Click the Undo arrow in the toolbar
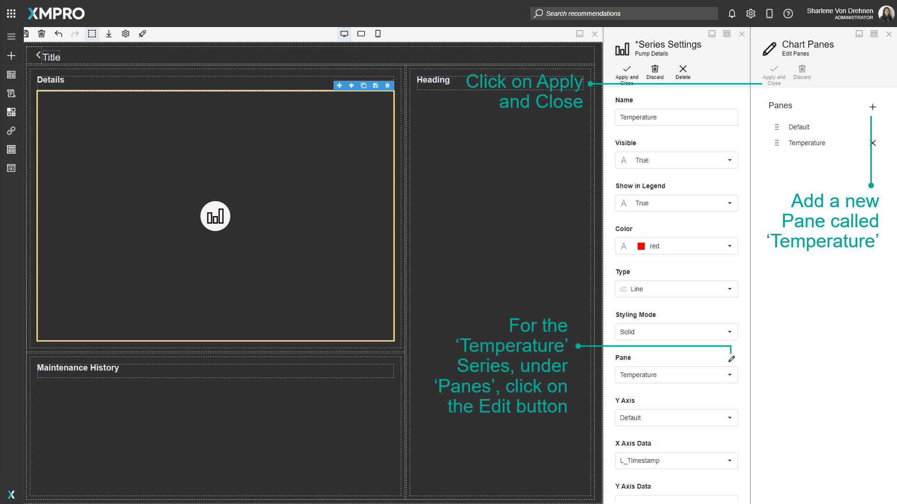The height and width of the screenshot is (504, 897). point(58,34)
